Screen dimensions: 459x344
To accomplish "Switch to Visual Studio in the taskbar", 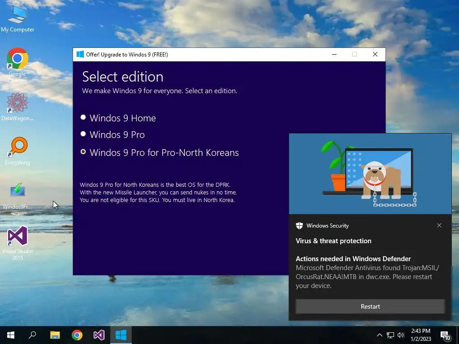I will [x=99, y=335].
